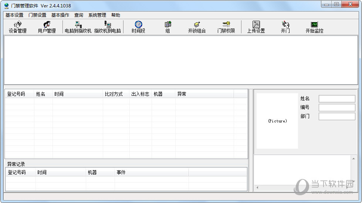362x203 pixels.
Task: Click 电脑到指纹机 transfer icon
Action: click(x=78, y=27)
